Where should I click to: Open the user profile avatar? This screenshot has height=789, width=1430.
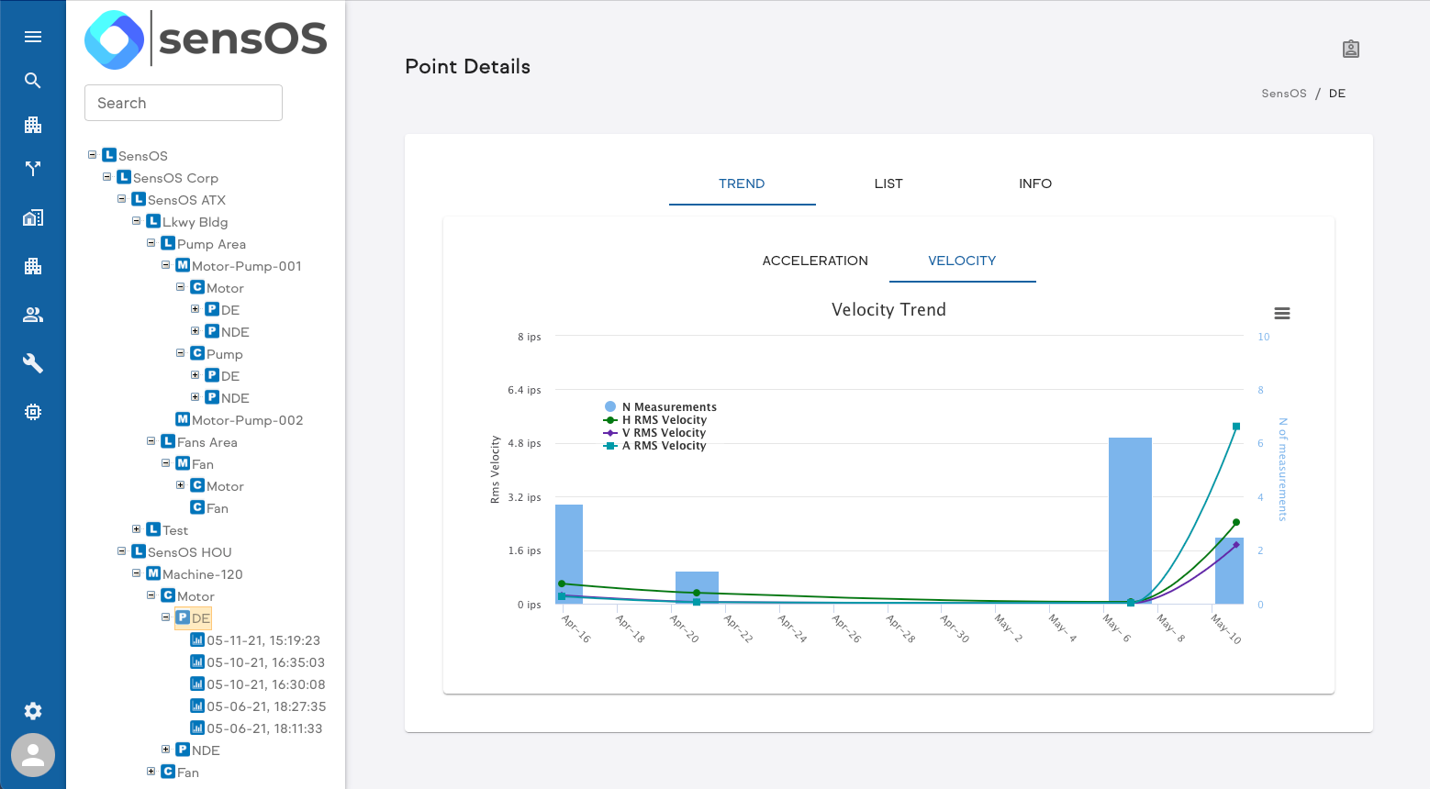(33, 755)
